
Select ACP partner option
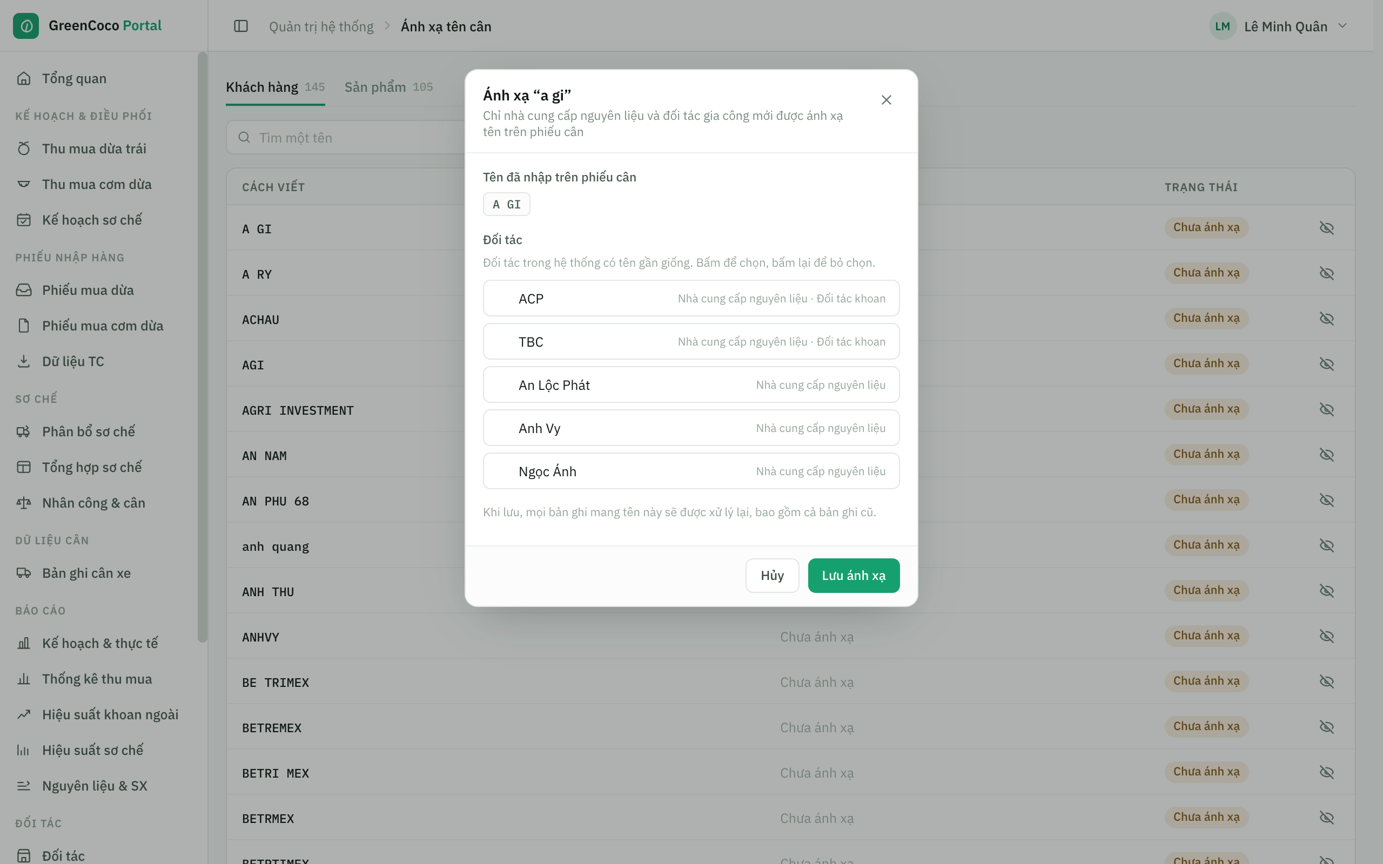click(x=691, y=298)
